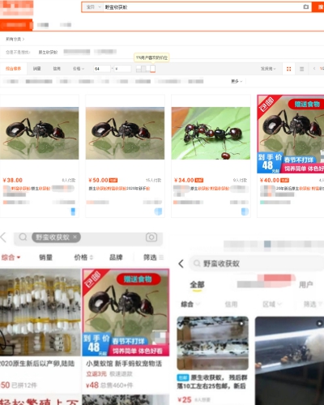Expand the 更多 filter options
This screenshot has width=324, height=405.
[237, 81]
